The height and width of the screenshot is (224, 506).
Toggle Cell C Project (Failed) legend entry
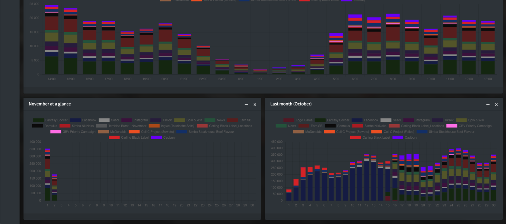click(393, 132)
